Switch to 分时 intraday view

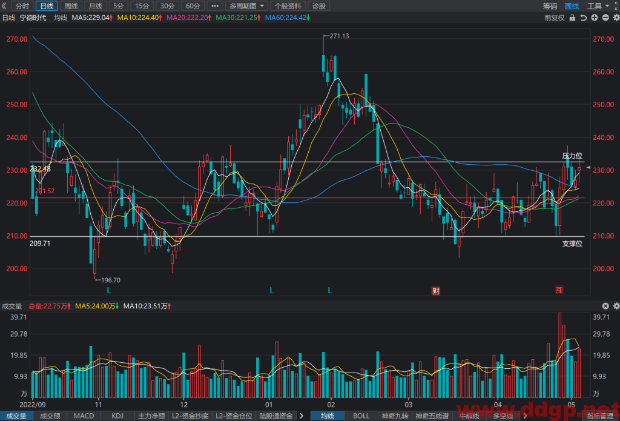coord(22,6)
